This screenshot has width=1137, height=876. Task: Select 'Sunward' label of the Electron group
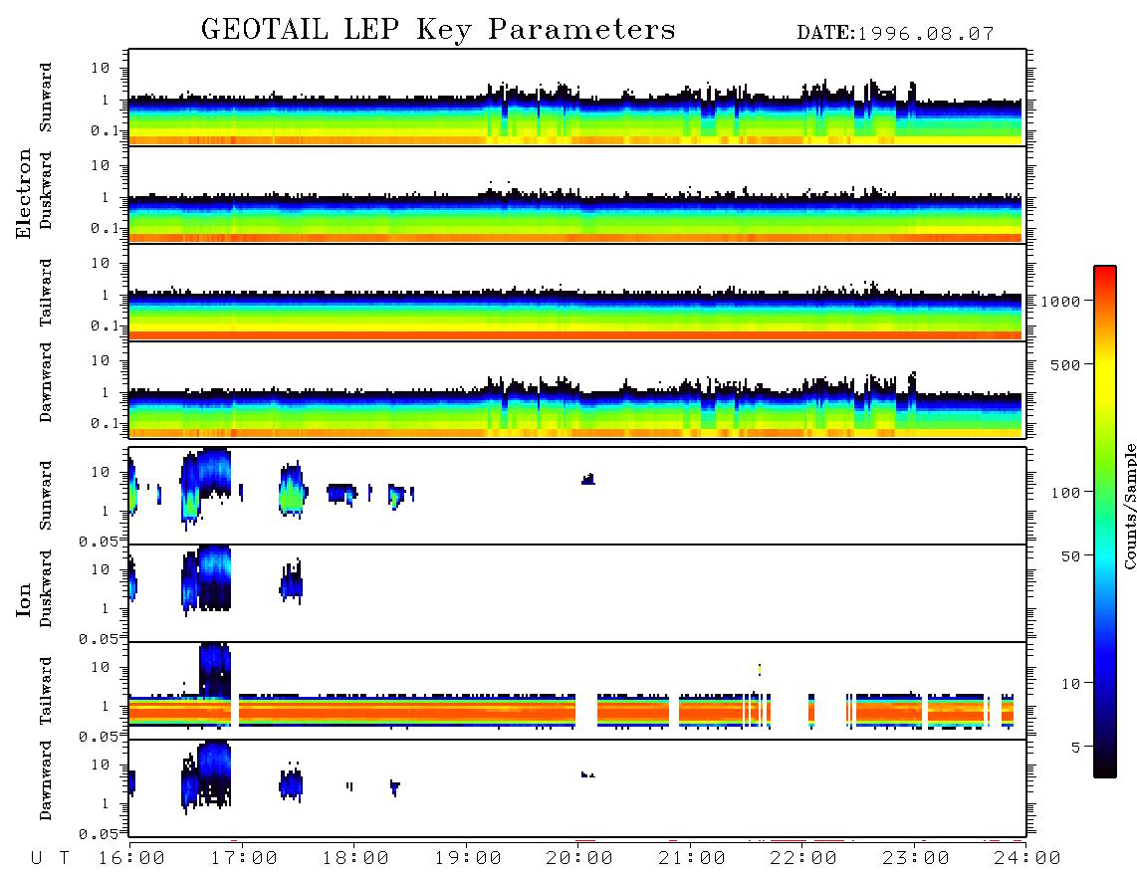click(46, 98)
